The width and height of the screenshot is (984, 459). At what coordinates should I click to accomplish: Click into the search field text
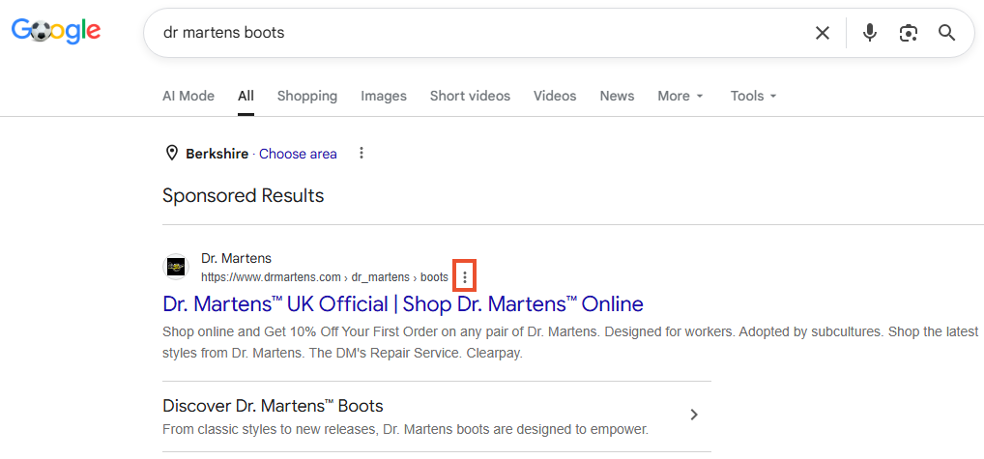224,33
